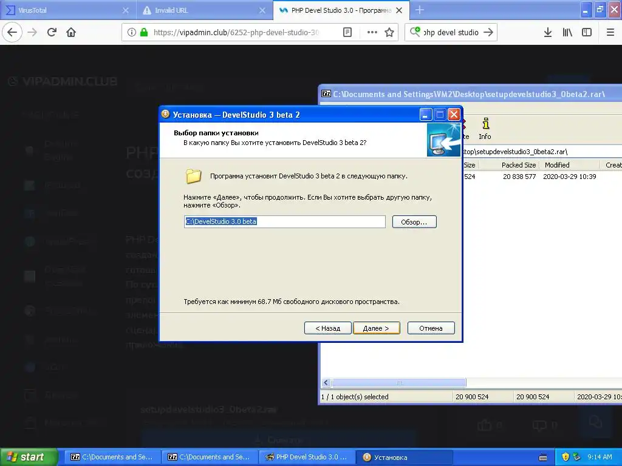Screen dimensions: 622x466
Task: Click the security shield tray icon
Action: (566, 457)
